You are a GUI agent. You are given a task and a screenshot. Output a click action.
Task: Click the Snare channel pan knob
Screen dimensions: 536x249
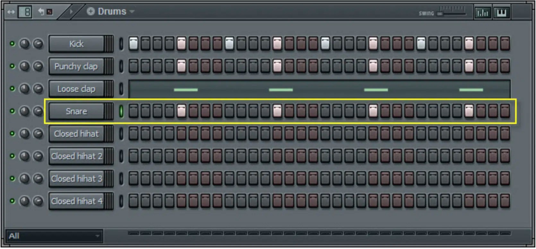(25, 111)
